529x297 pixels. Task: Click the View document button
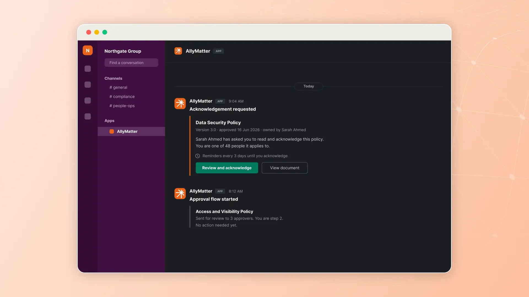coord(285,168)
